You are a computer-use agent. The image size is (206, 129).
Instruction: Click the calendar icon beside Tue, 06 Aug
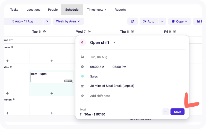tap(82, 57)
